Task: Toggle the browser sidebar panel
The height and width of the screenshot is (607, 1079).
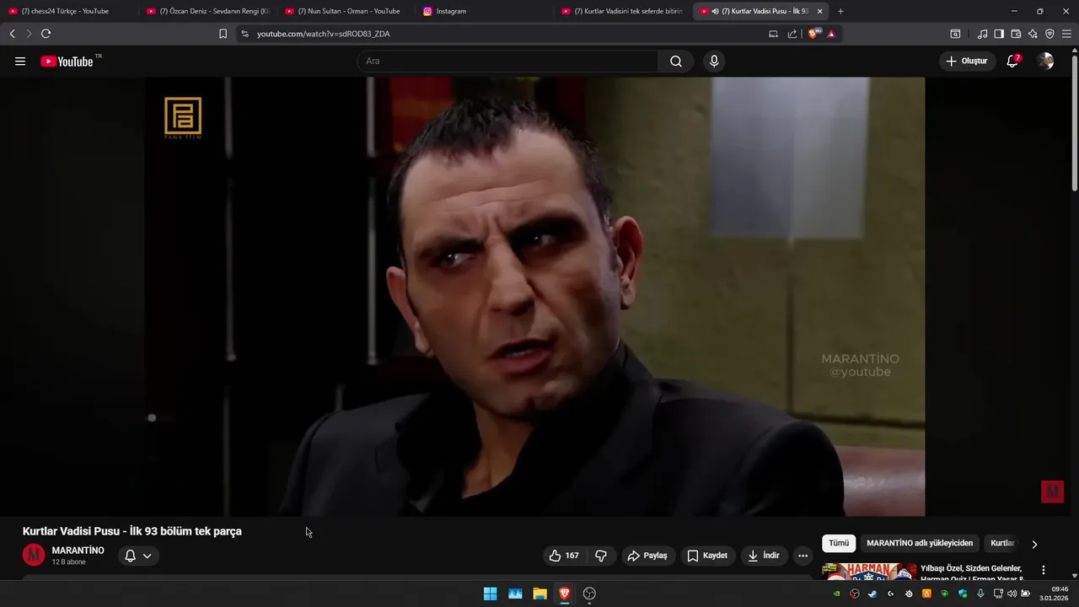Action: [x=999, y=34]
